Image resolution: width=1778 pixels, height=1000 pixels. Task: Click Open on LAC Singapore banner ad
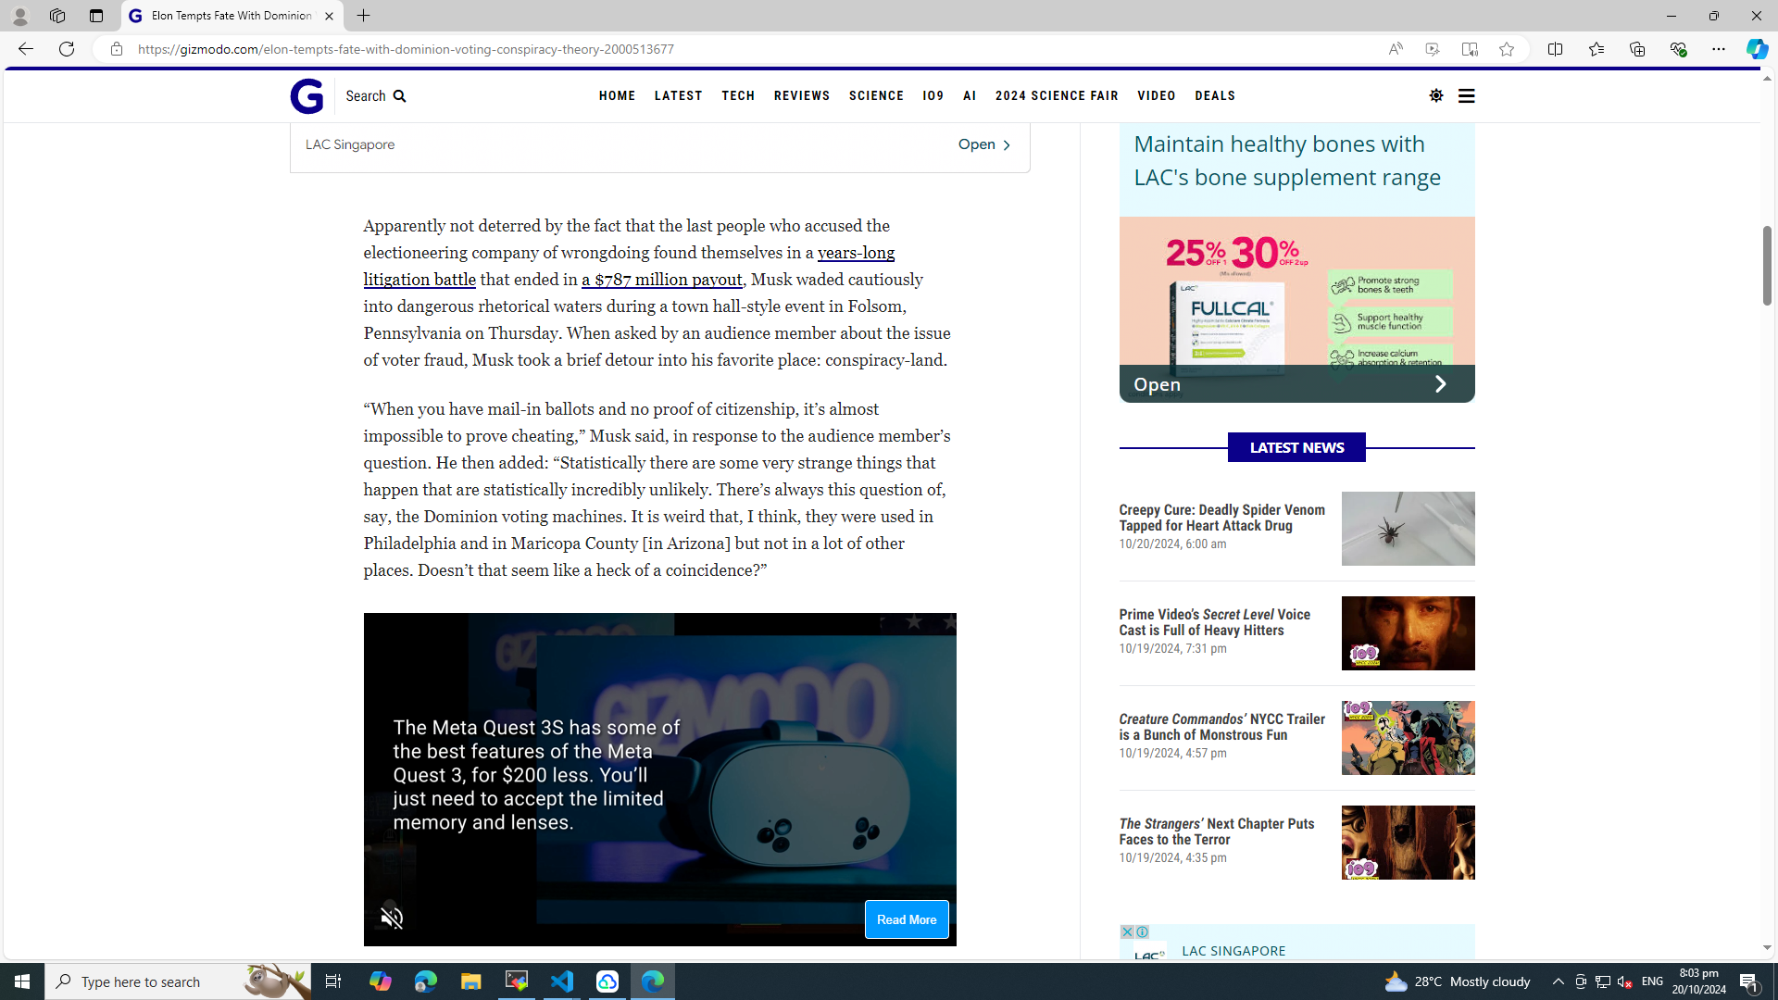pos(984,144)
